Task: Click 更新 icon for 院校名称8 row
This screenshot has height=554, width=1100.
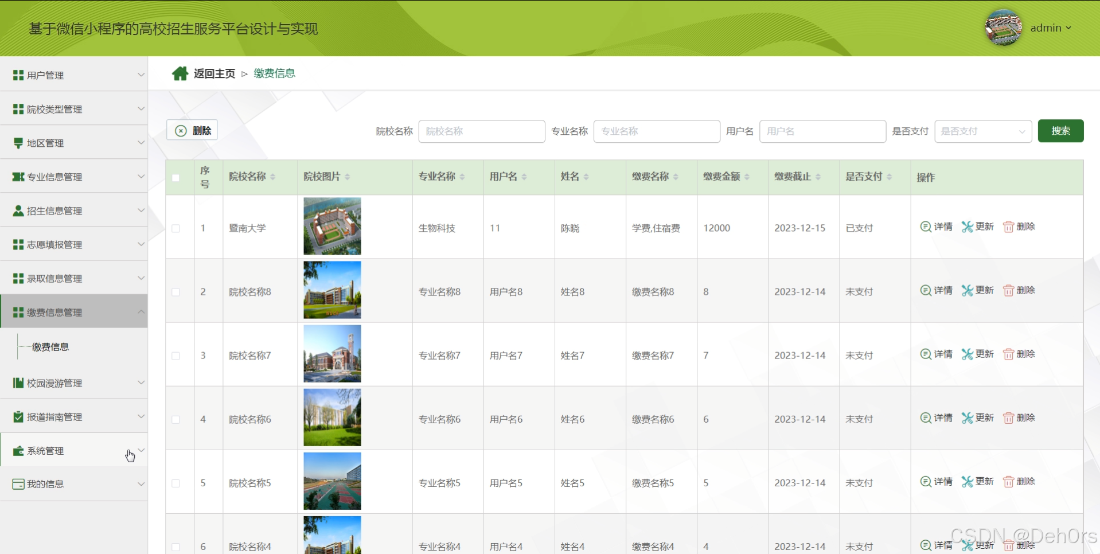Action: [968, 290]
